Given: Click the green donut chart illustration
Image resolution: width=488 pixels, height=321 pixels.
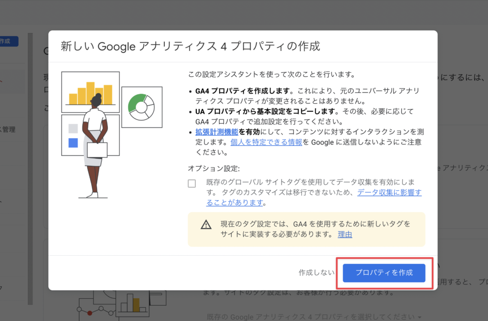Looking at the screenshot, I should [x=142, y=107].
